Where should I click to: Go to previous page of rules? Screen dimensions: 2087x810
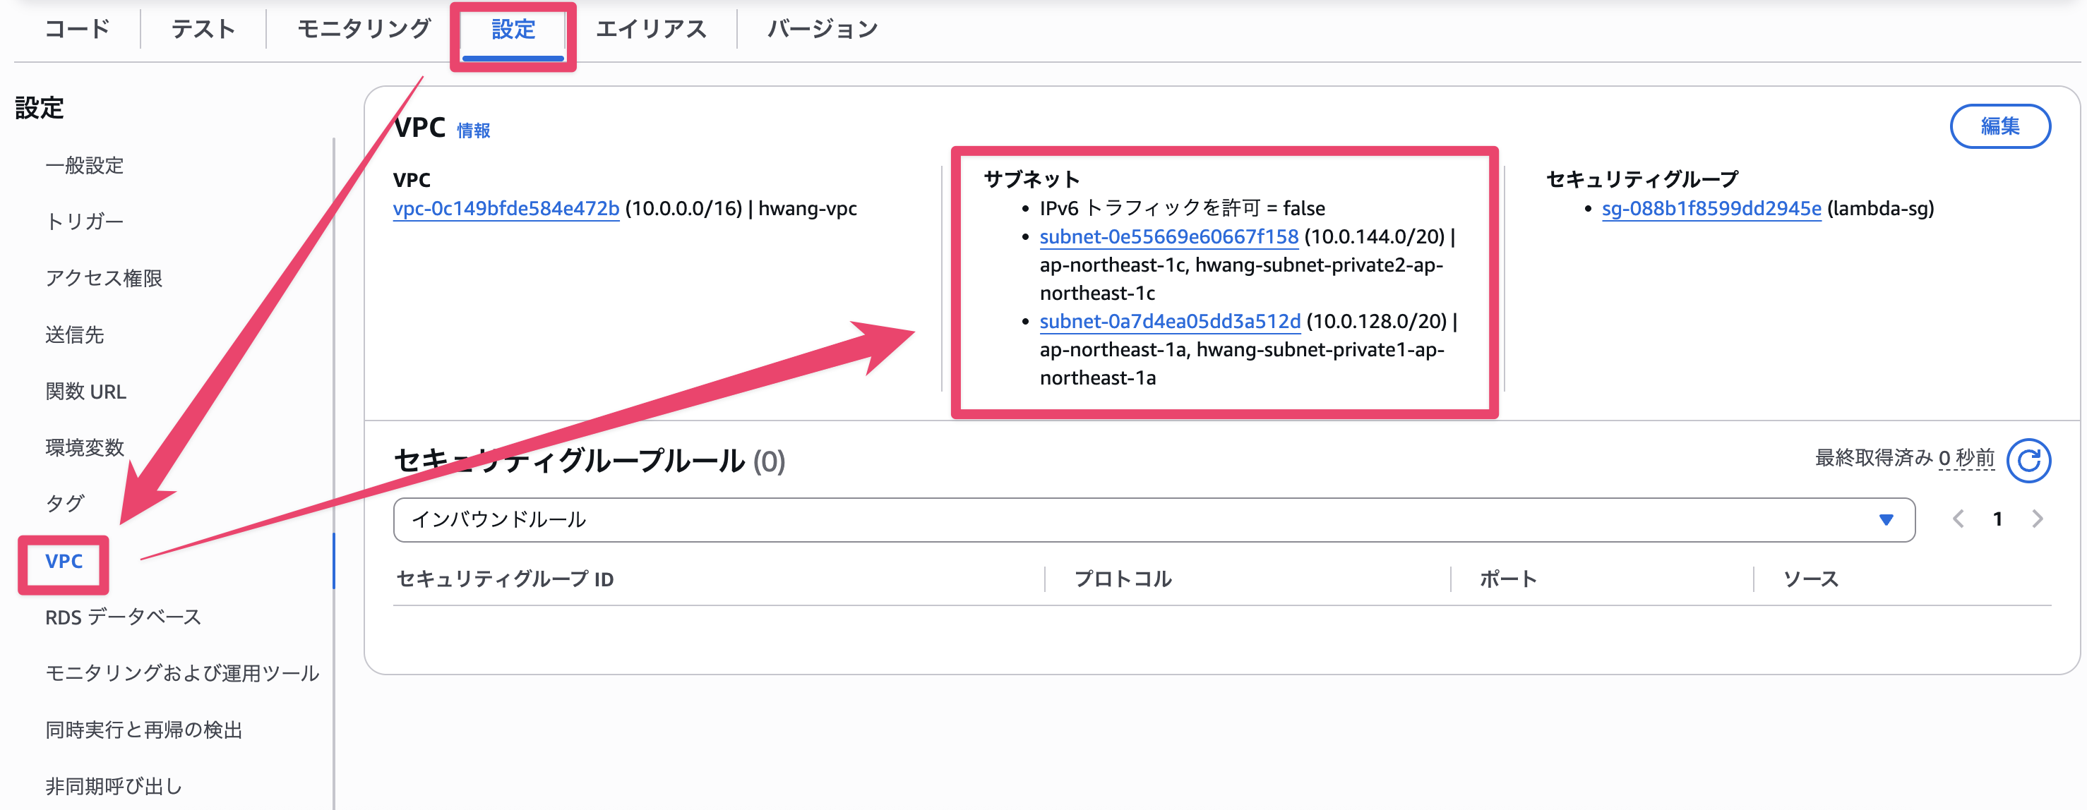pos(1959,519)
